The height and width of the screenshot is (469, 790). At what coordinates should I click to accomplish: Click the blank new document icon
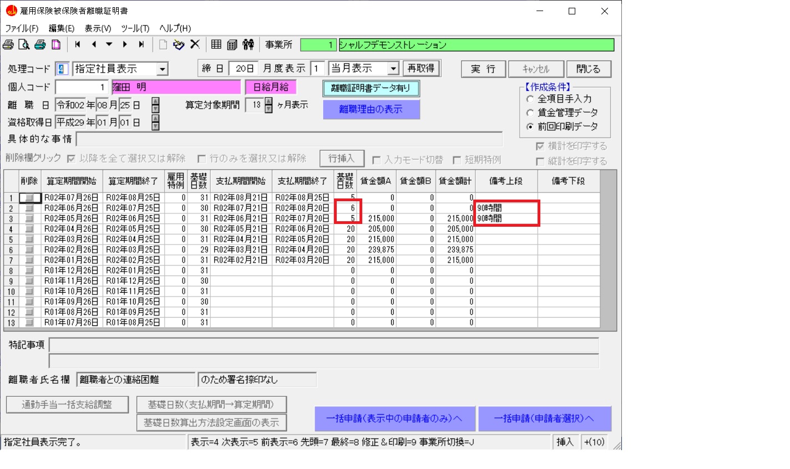click(163, 44)
